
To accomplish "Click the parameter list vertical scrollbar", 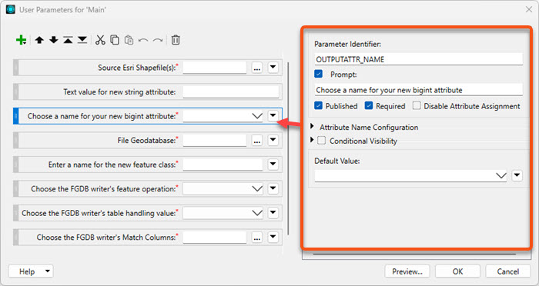I will 288,148.
